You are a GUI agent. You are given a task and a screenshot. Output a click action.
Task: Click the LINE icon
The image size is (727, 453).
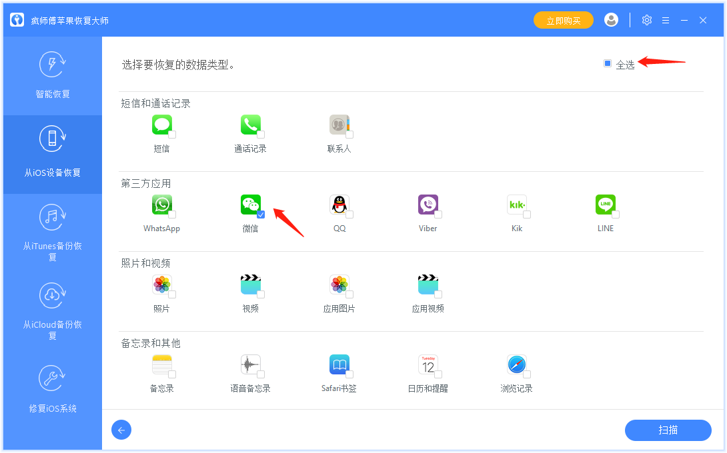(x=606, y=205)
